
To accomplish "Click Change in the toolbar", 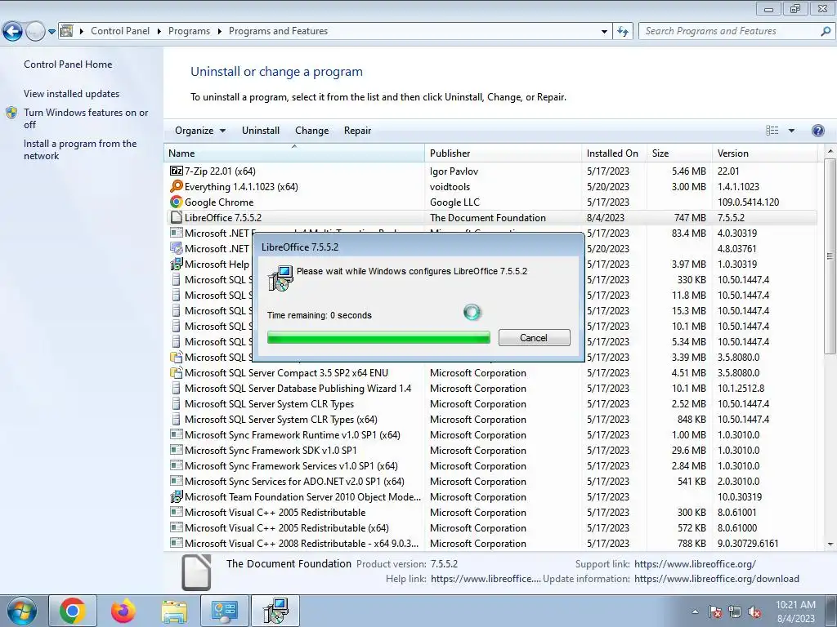I will 311,131.
